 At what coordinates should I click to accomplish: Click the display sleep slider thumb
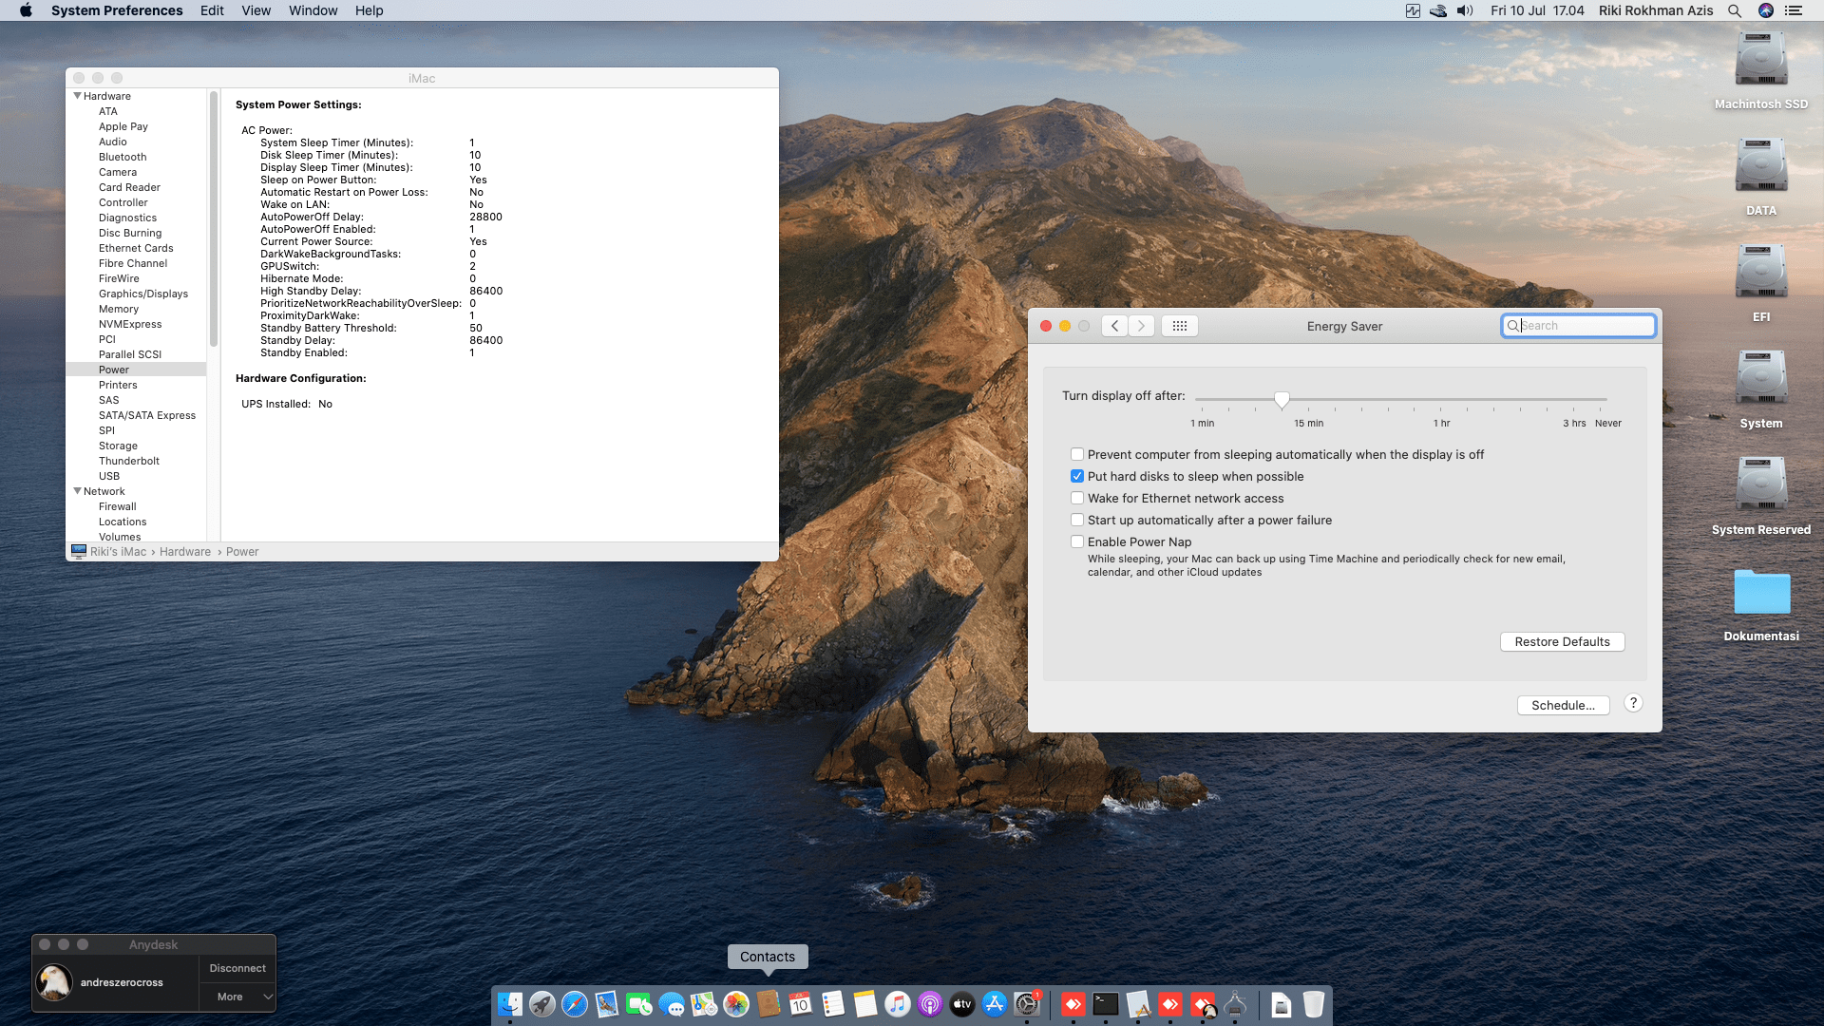point(1282,399)
